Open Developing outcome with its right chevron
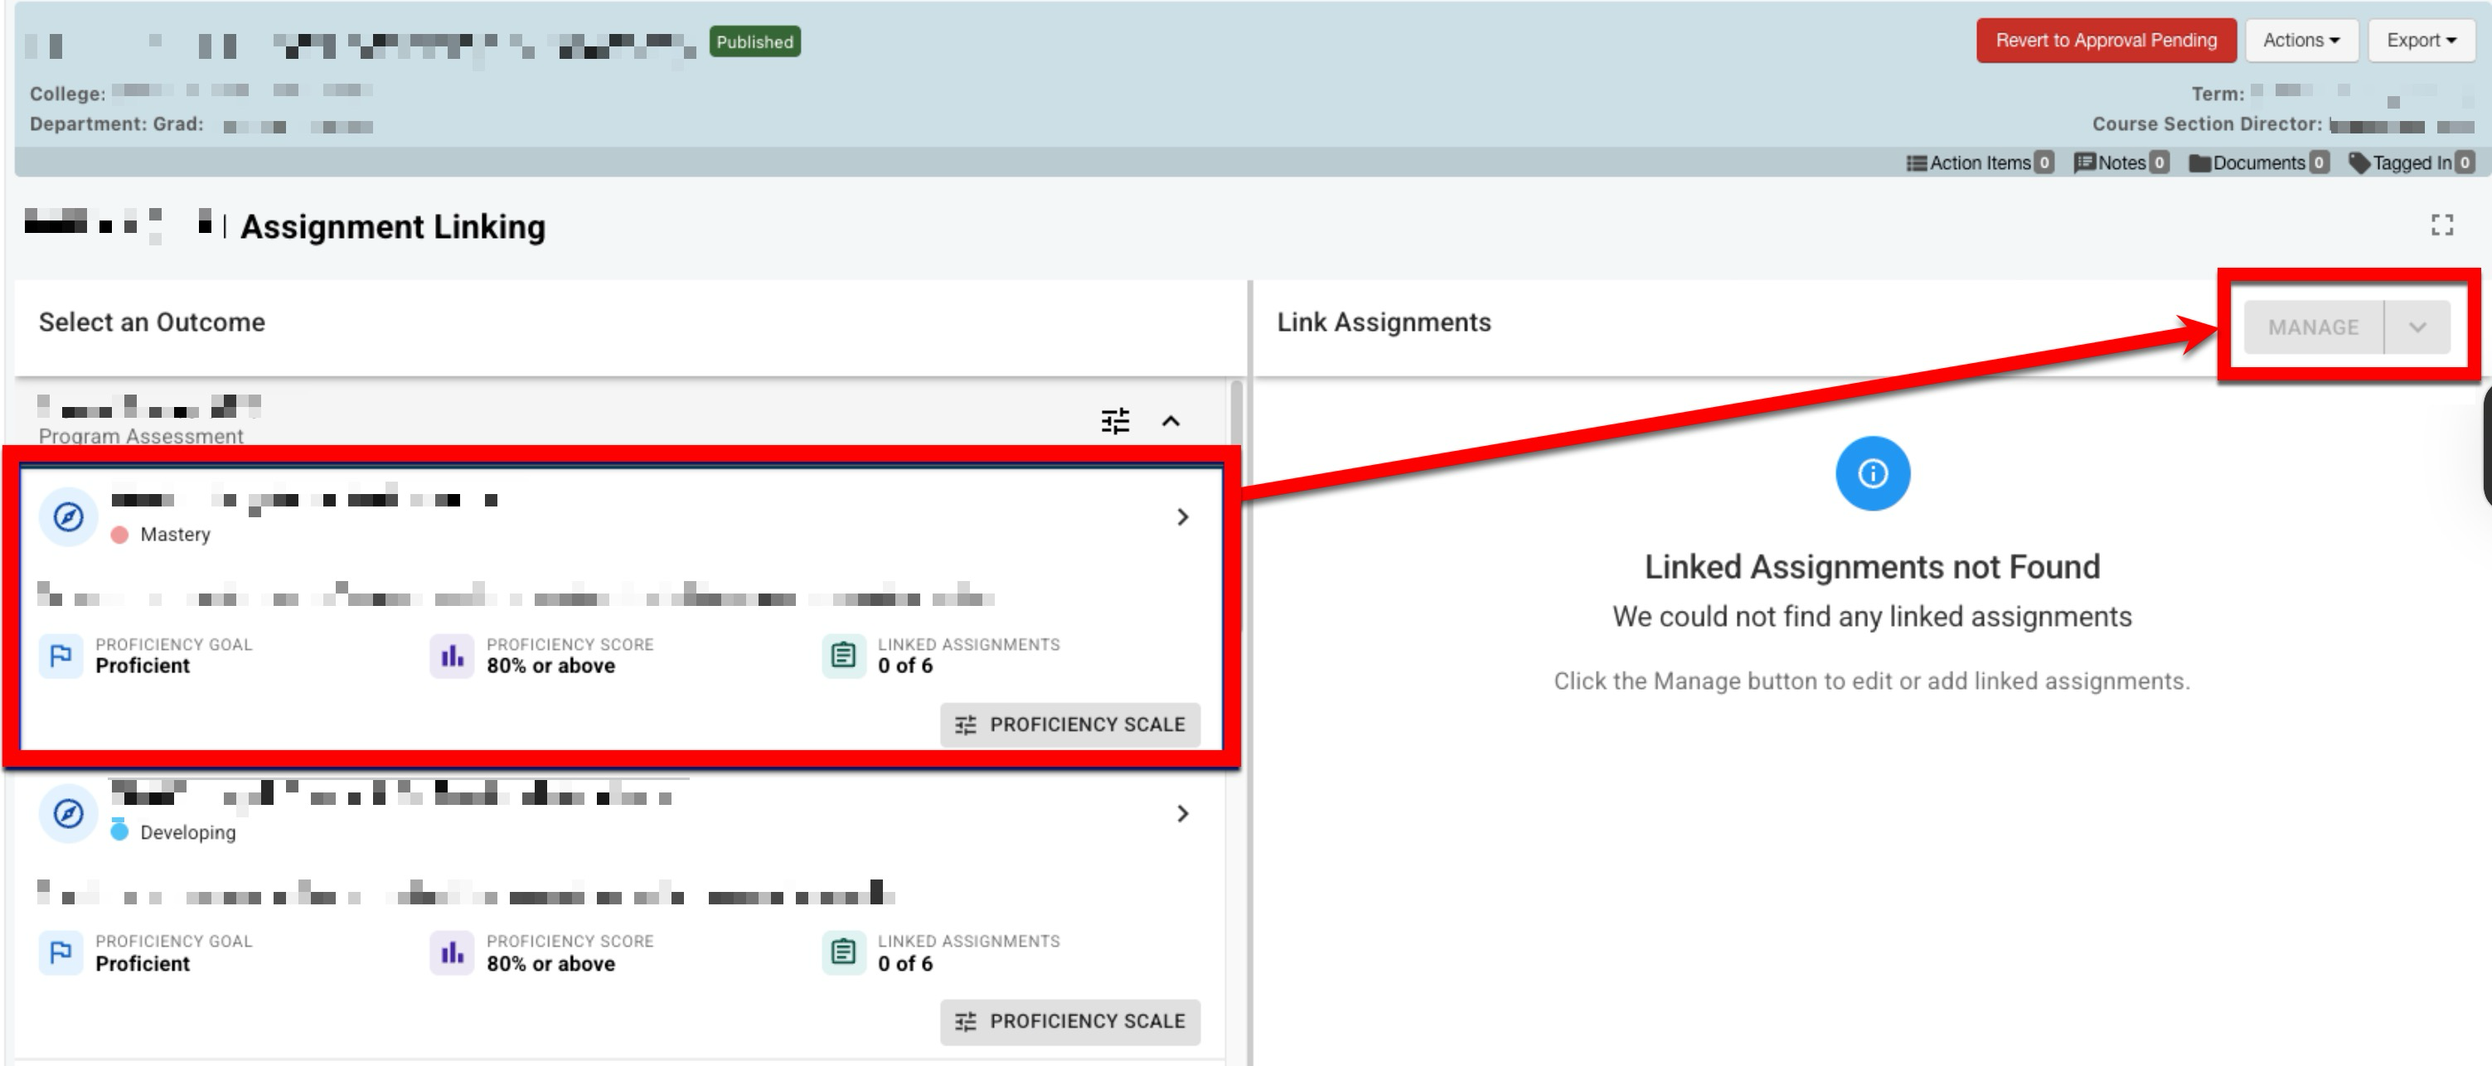 pyautogui.click(x=1182, y=813)
